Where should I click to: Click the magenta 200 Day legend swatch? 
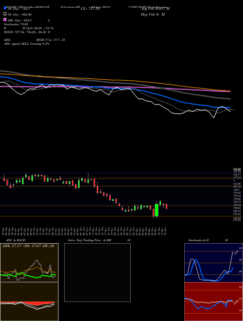pos(5,20)
